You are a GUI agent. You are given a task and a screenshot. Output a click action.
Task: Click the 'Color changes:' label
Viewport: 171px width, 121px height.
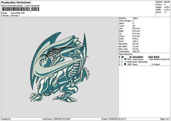click(125, 21)
